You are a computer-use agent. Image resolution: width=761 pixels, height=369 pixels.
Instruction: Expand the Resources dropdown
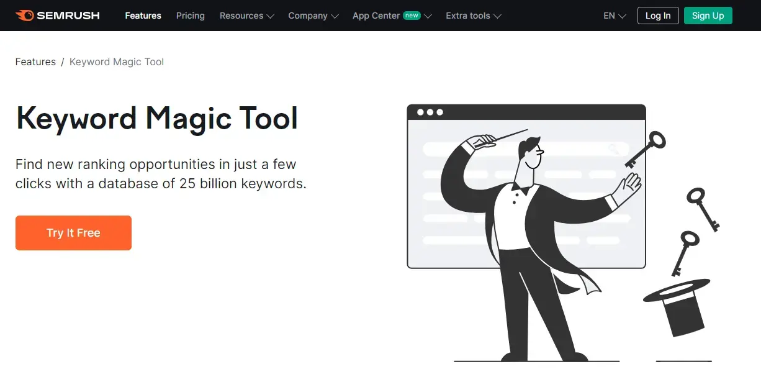[x=242, y=16]
